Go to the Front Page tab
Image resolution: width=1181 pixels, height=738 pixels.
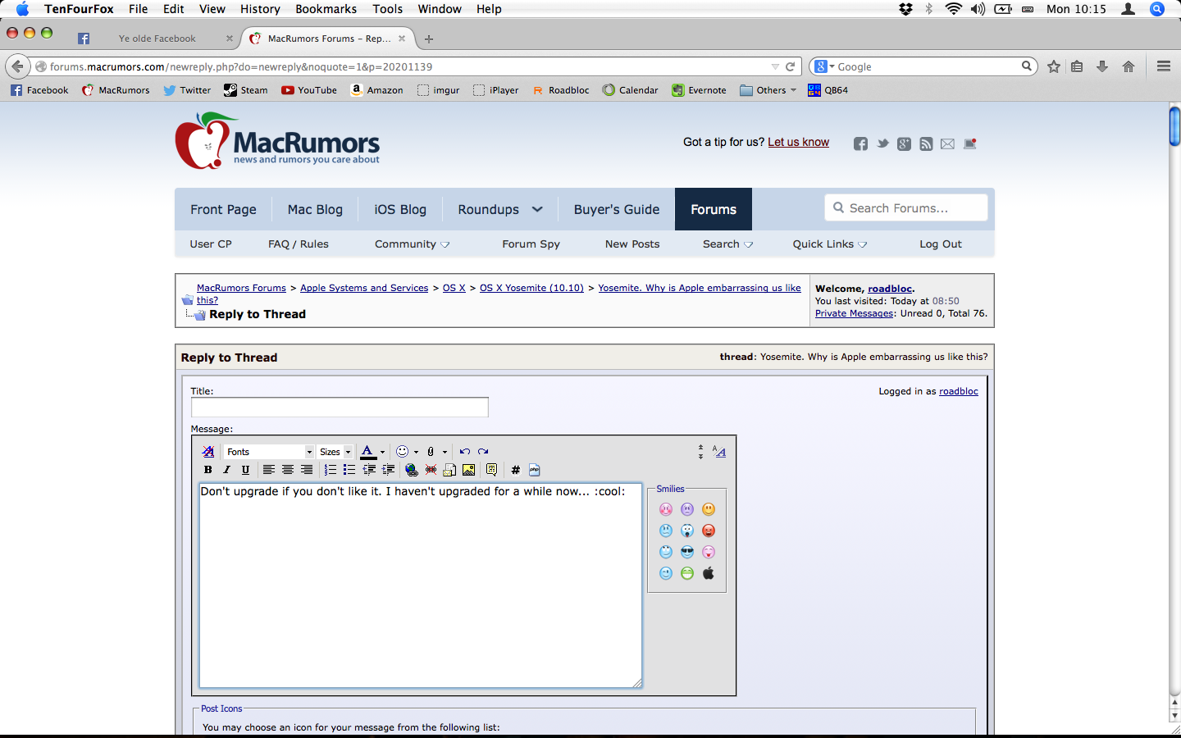[223, 209]
